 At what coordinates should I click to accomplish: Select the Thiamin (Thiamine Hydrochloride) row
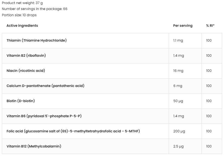coord(112,41)
